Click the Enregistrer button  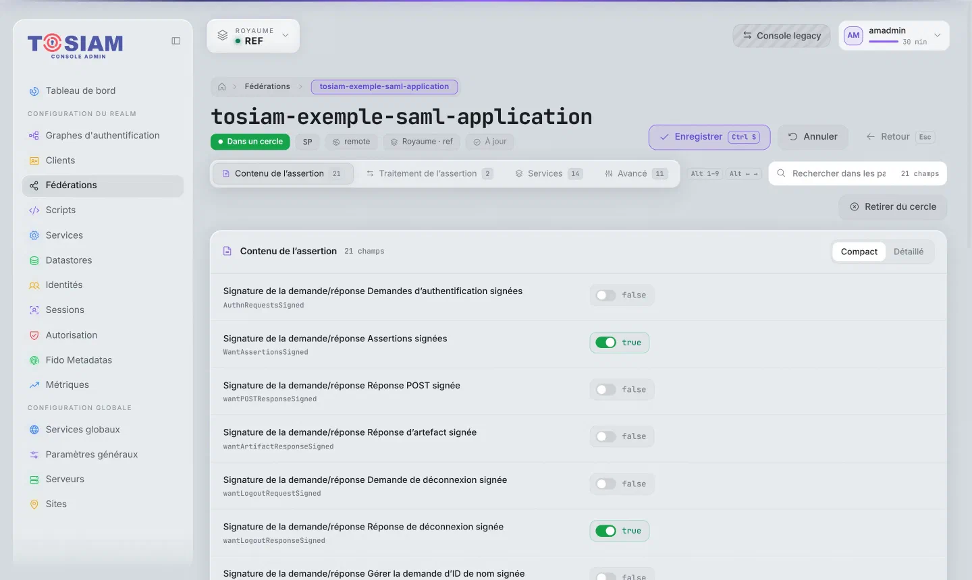tap(709, 137)
